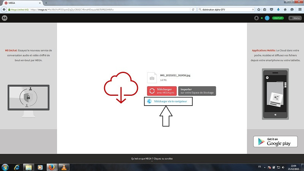Bookmark this page with the star icon

click(258, 9)
